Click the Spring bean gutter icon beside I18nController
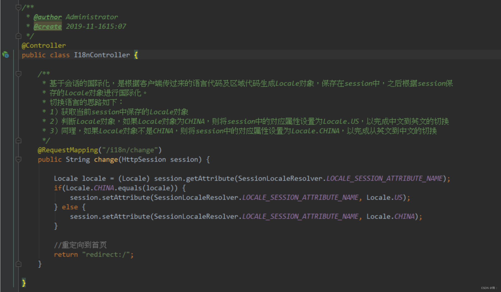Viewport: 501px width, 292px height. pyautogui.click(x=6, y=54)
